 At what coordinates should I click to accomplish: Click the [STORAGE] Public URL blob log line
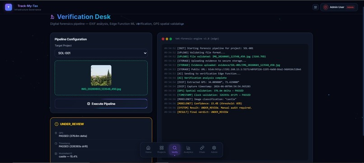[x=233, y=69]
